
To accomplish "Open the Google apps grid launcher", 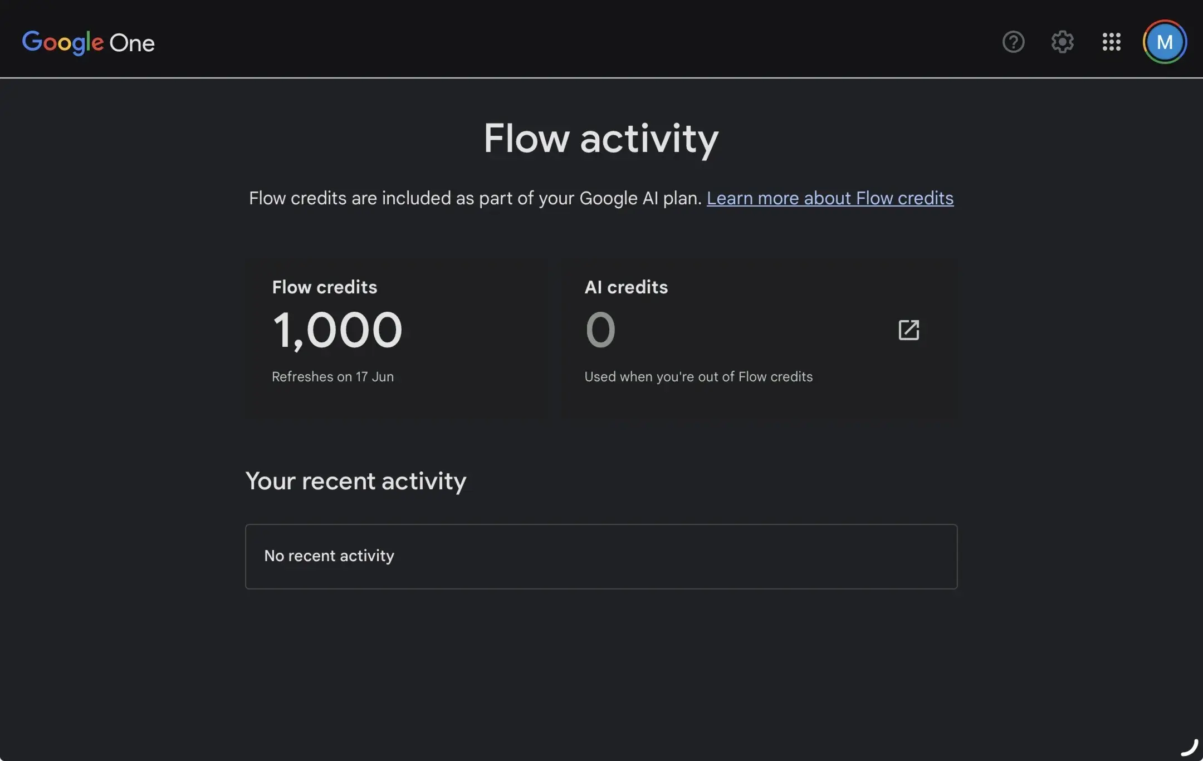I will tap(1111, 42).
